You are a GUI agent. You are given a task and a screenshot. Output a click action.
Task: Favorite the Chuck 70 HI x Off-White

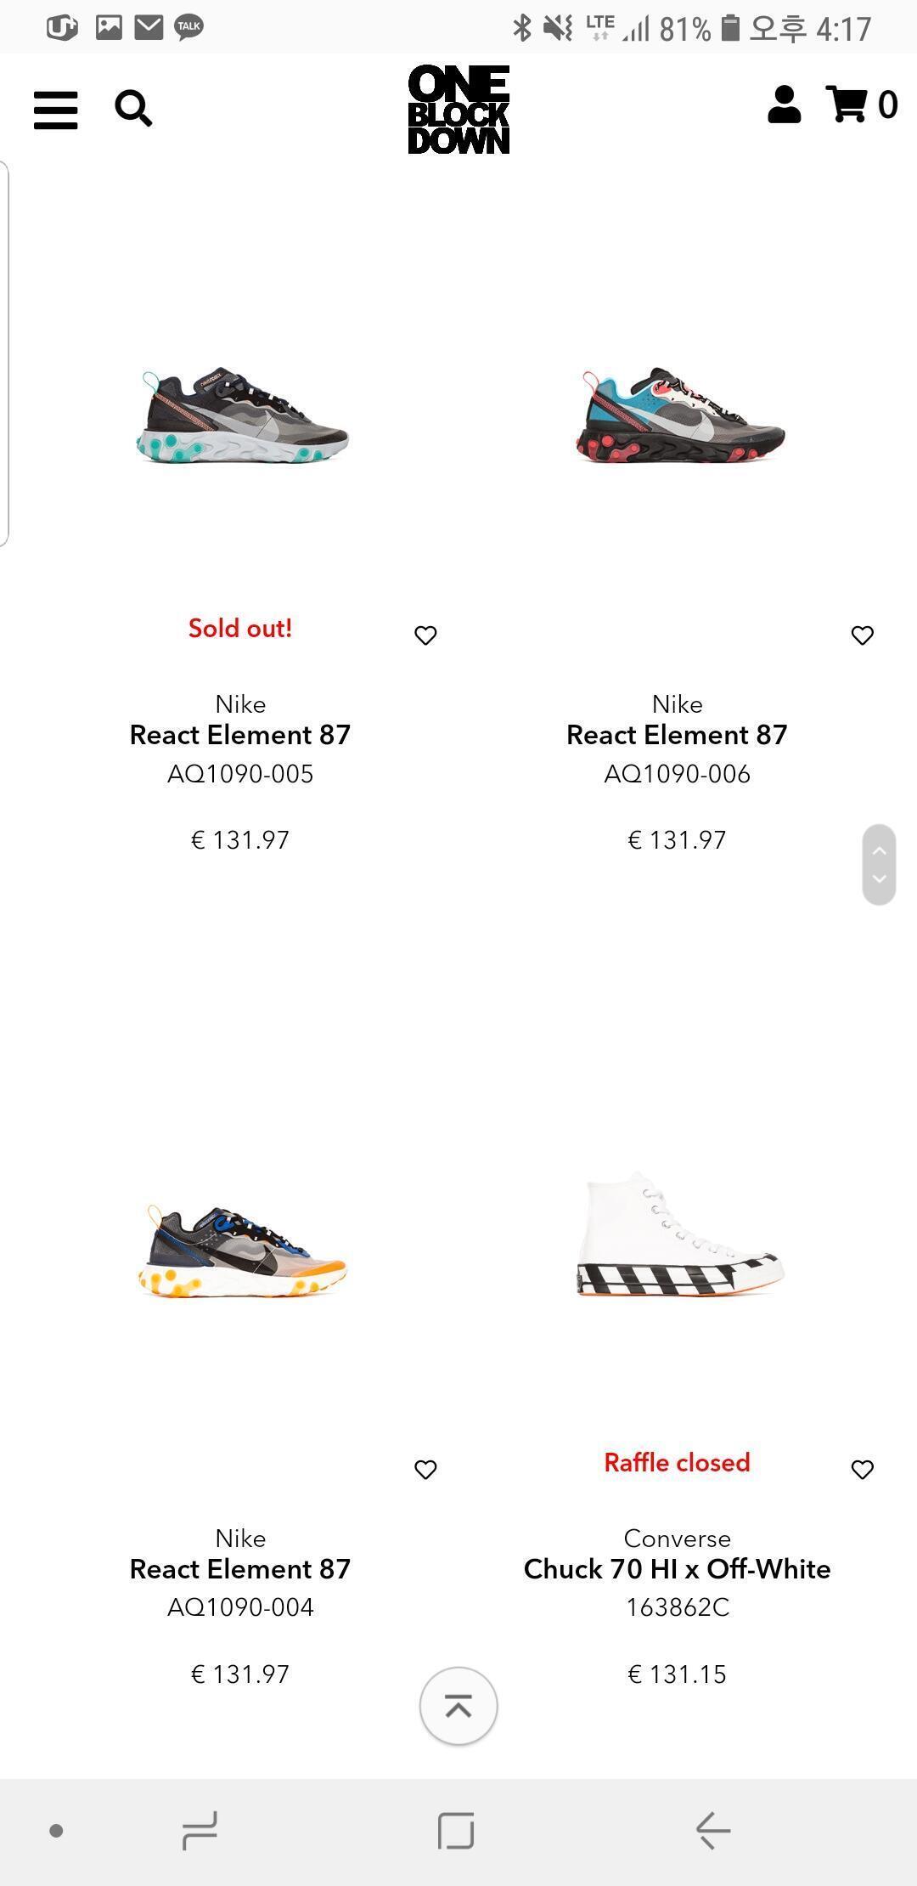point(862,1470)
